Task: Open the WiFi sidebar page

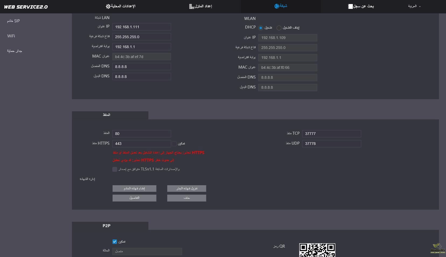Action: [11, 36]
